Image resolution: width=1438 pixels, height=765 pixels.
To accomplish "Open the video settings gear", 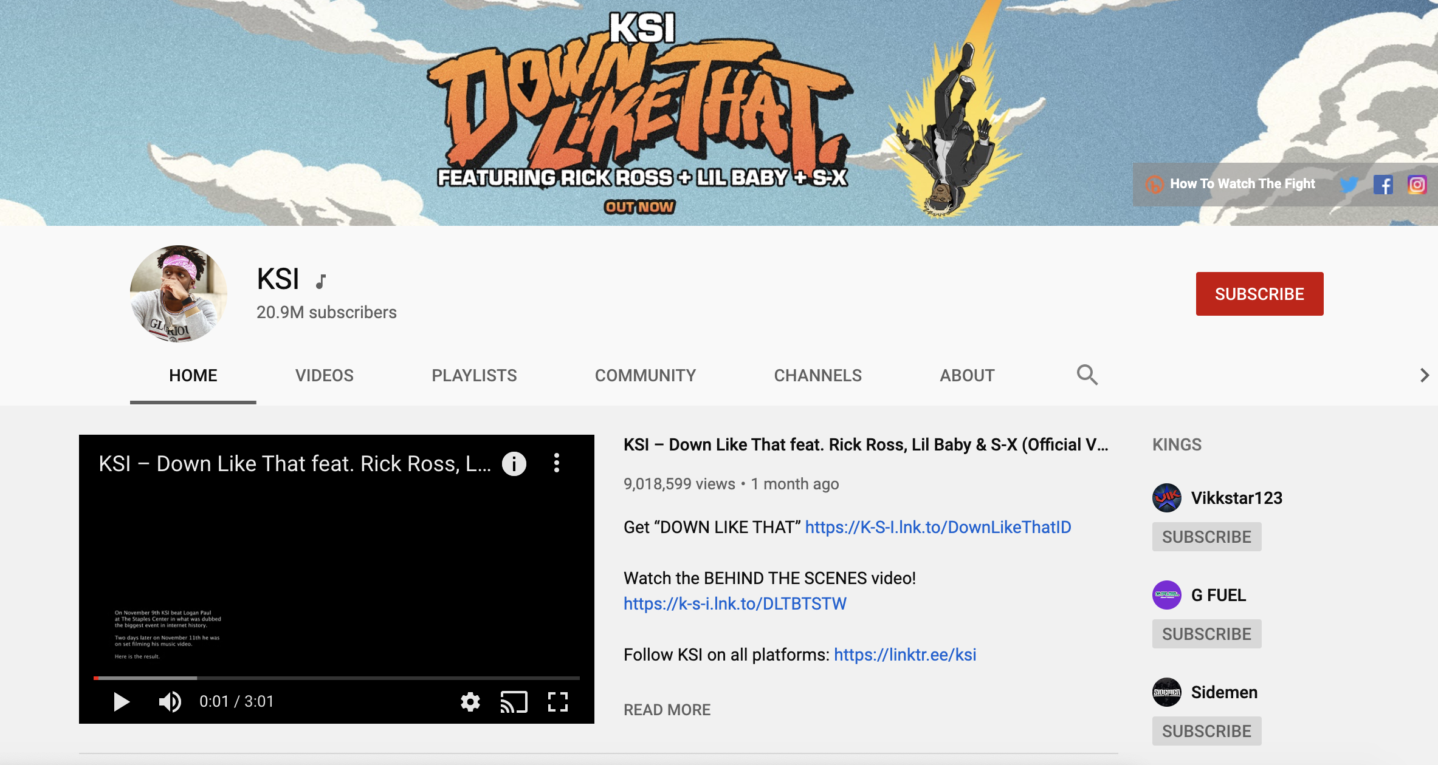I will pyautogui.click(x=470, y=702).
